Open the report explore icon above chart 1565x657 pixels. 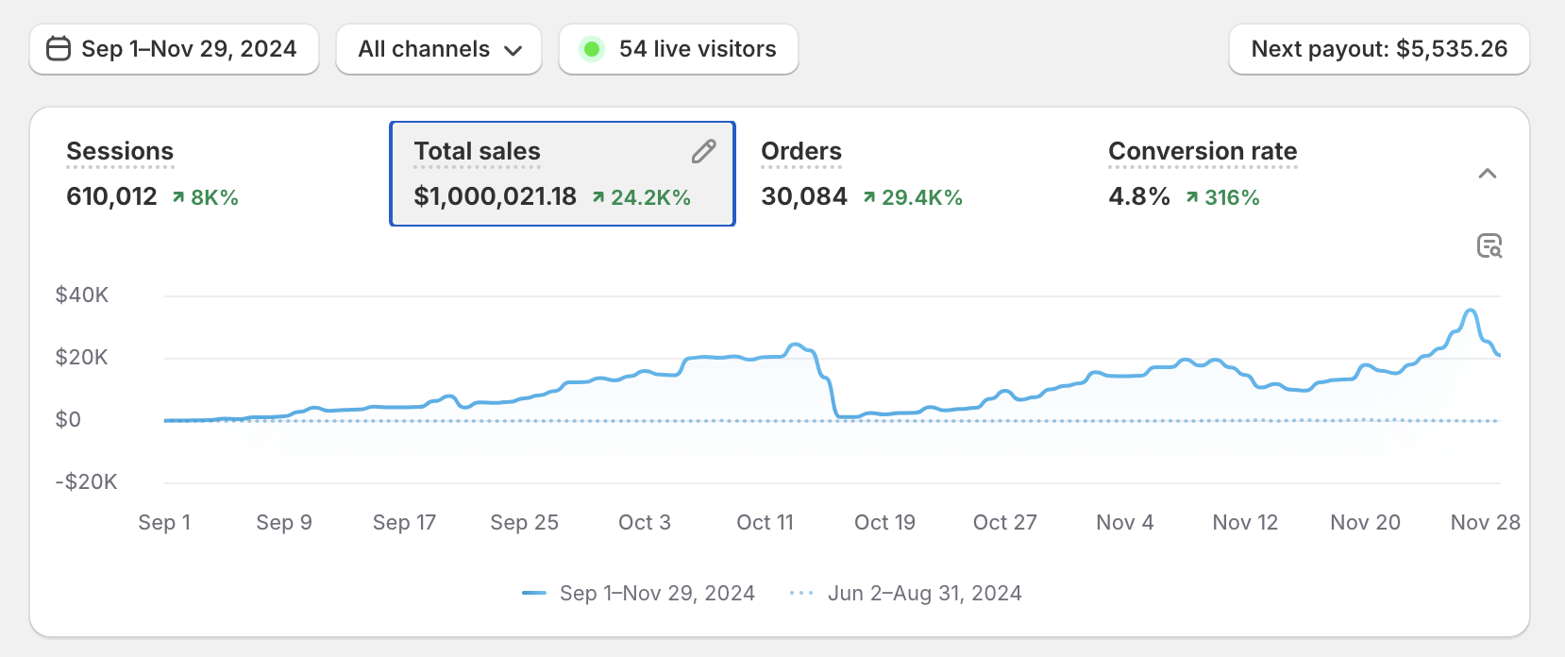point(1489,246)
